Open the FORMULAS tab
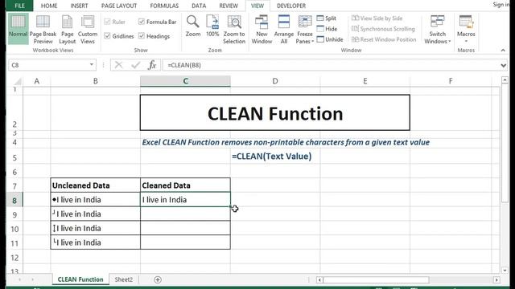The image size is (515, 289). 164,6
